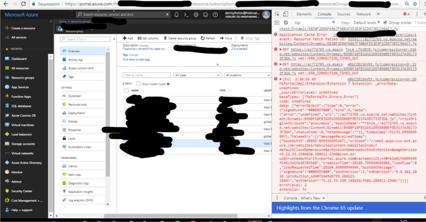426x222 pixels.
Task: Open portal settings gear icon
Action: [196, 15]
